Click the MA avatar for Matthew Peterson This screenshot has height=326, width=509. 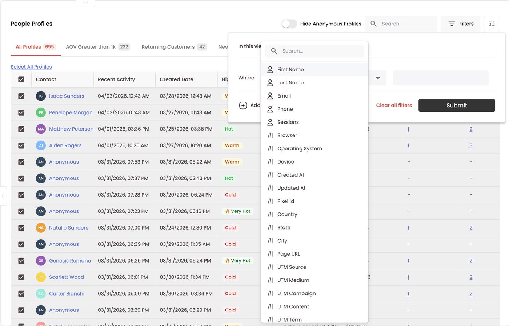[x=41, y=129]
